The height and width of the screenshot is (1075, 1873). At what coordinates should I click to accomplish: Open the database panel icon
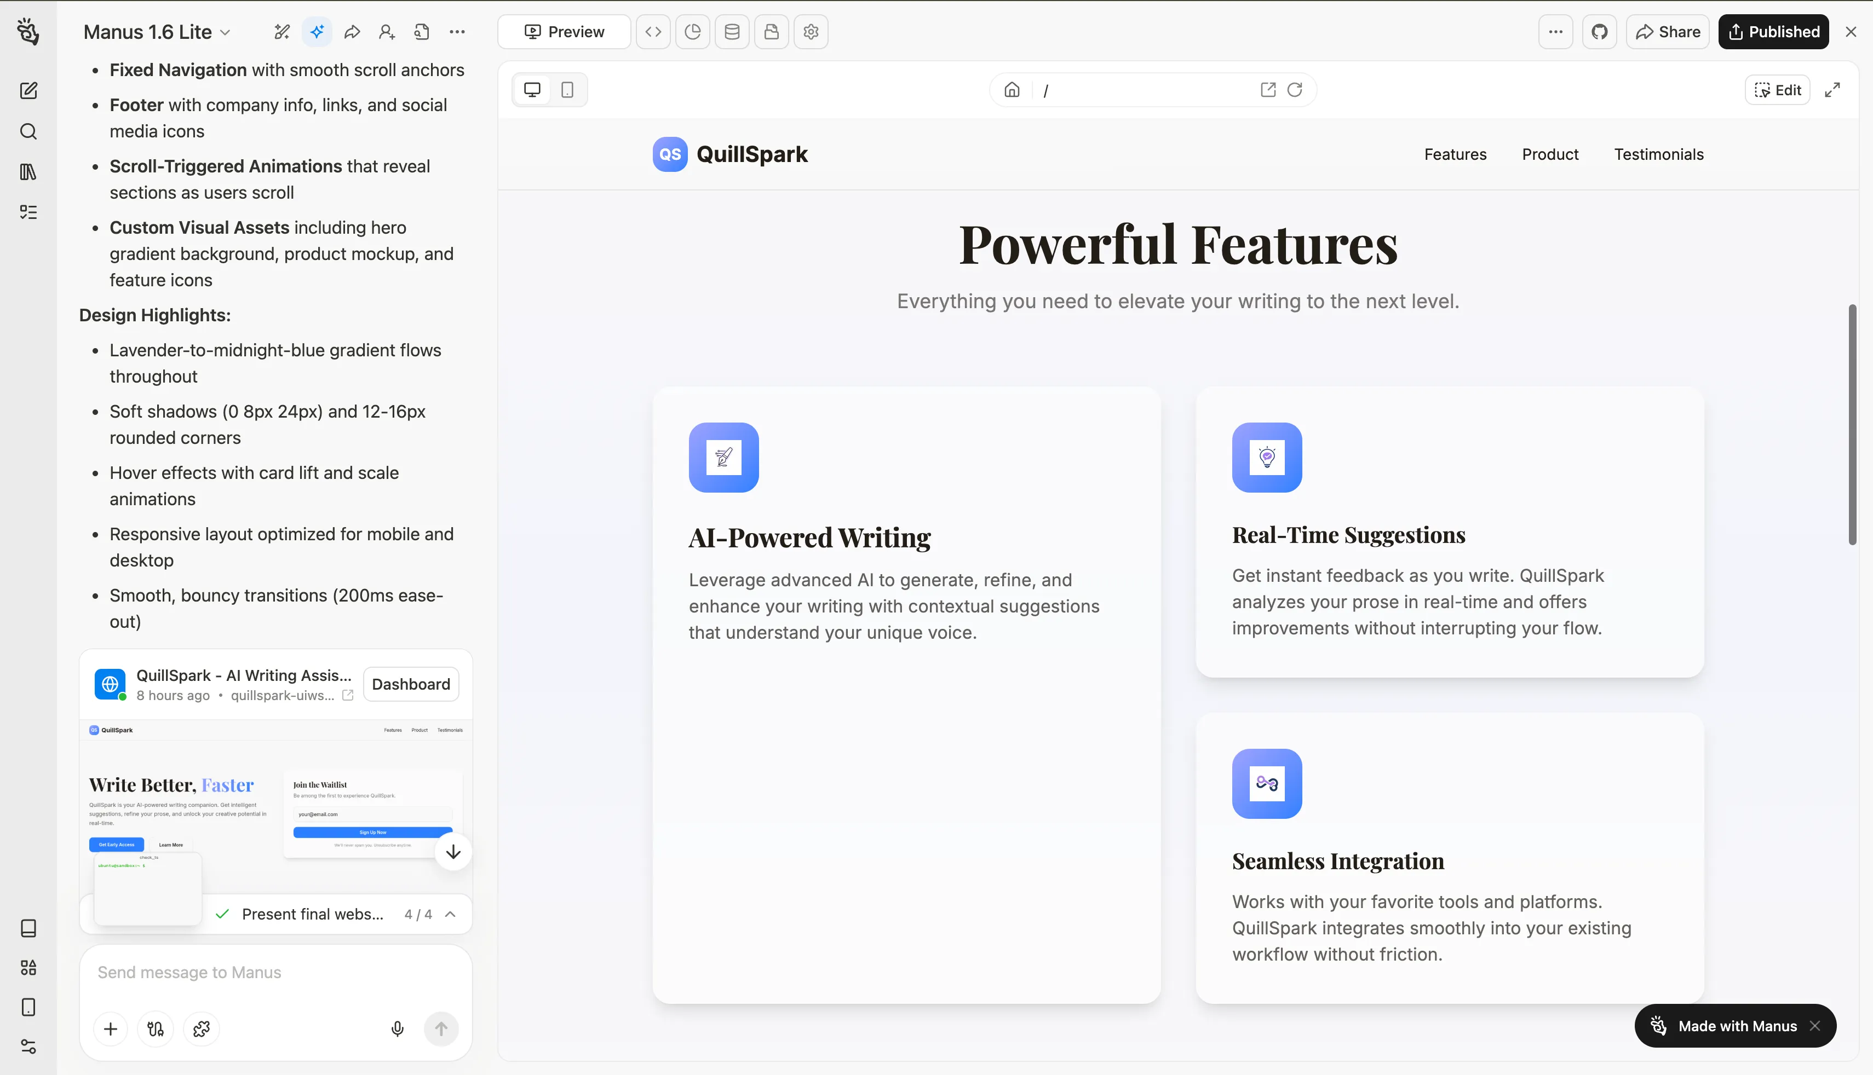tap(732, 32)
